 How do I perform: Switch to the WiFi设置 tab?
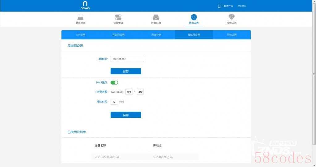[x=80, y=35]
